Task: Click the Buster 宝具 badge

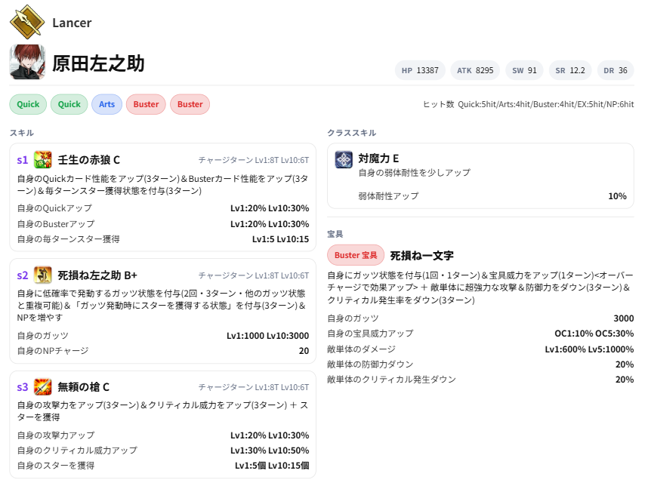Action: coord(356,255)
